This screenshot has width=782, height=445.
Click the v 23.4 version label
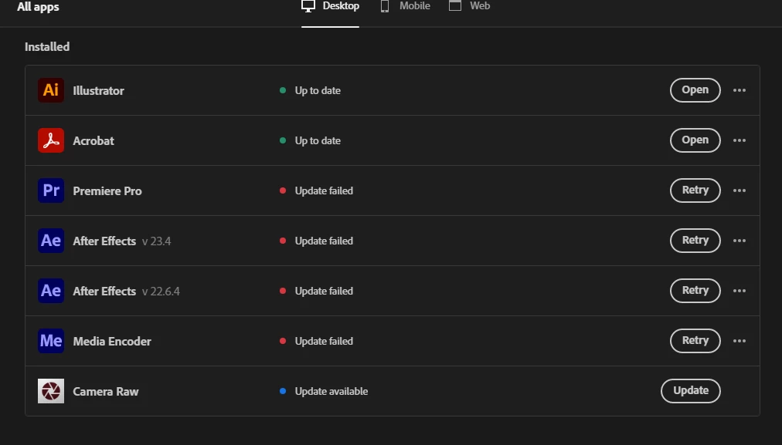[157, 241]
